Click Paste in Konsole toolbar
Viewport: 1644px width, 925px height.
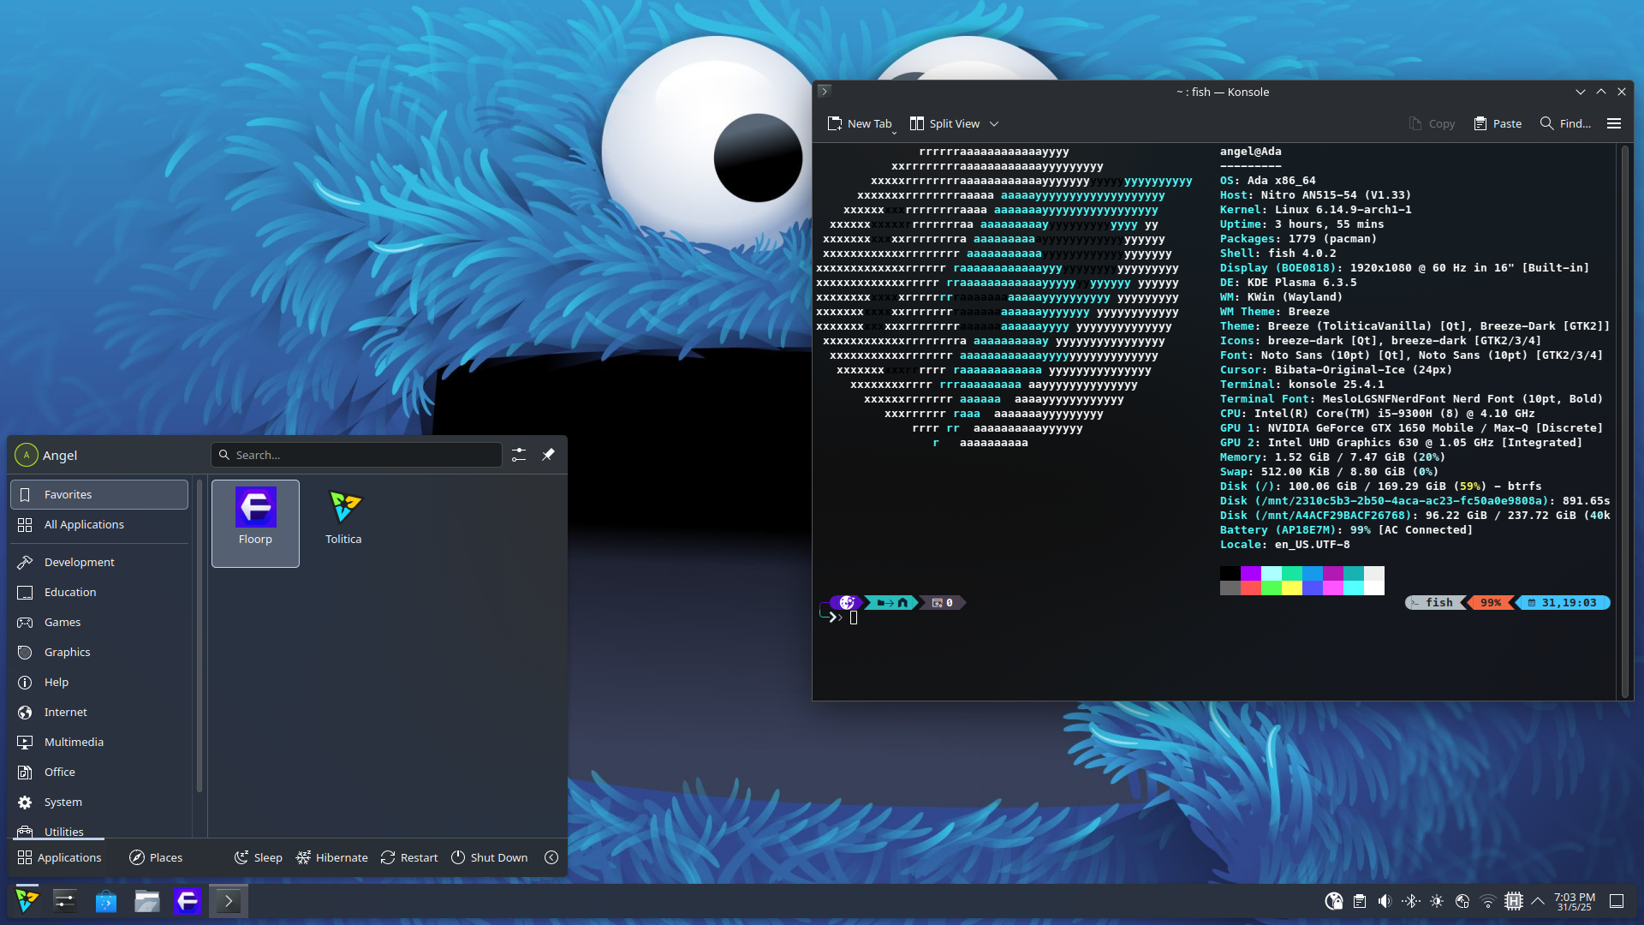1498,123
